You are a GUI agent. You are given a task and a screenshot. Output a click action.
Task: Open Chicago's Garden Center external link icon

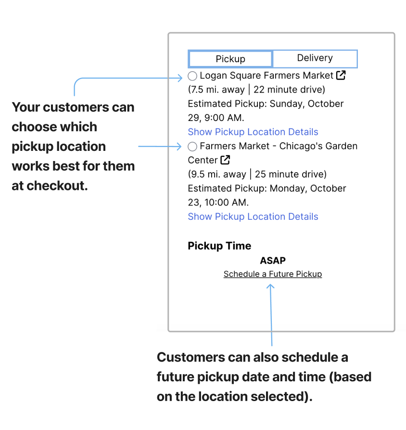point(225,160)
